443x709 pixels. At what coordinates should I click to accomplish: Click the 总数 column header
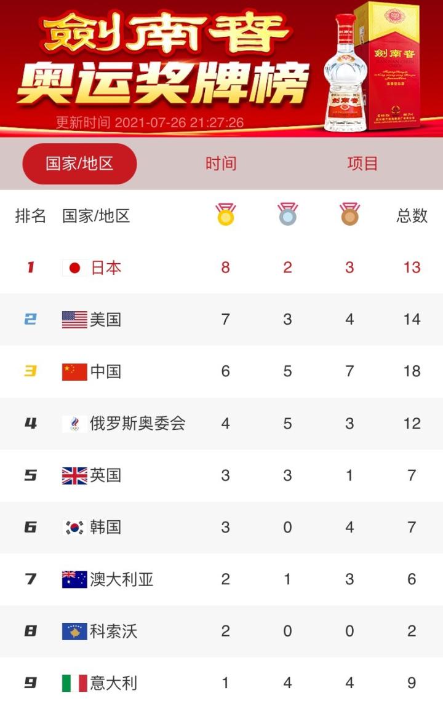(412, 216)
